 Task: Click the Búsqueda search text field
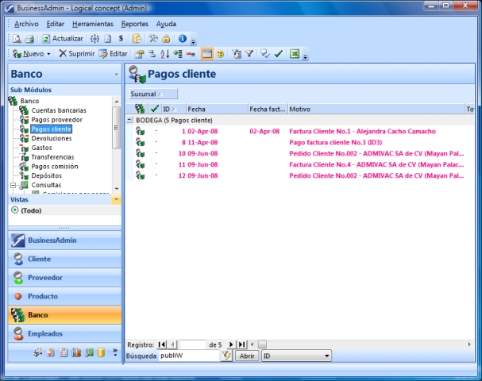[x=189, y=356]
